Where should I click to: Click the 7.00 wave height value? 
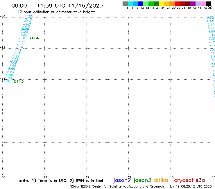(x=23, y=35)
